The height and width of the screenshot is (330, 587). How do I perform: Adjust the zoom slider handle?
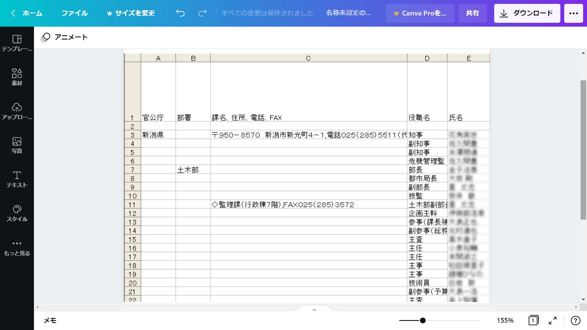click(x=423, y=321)
